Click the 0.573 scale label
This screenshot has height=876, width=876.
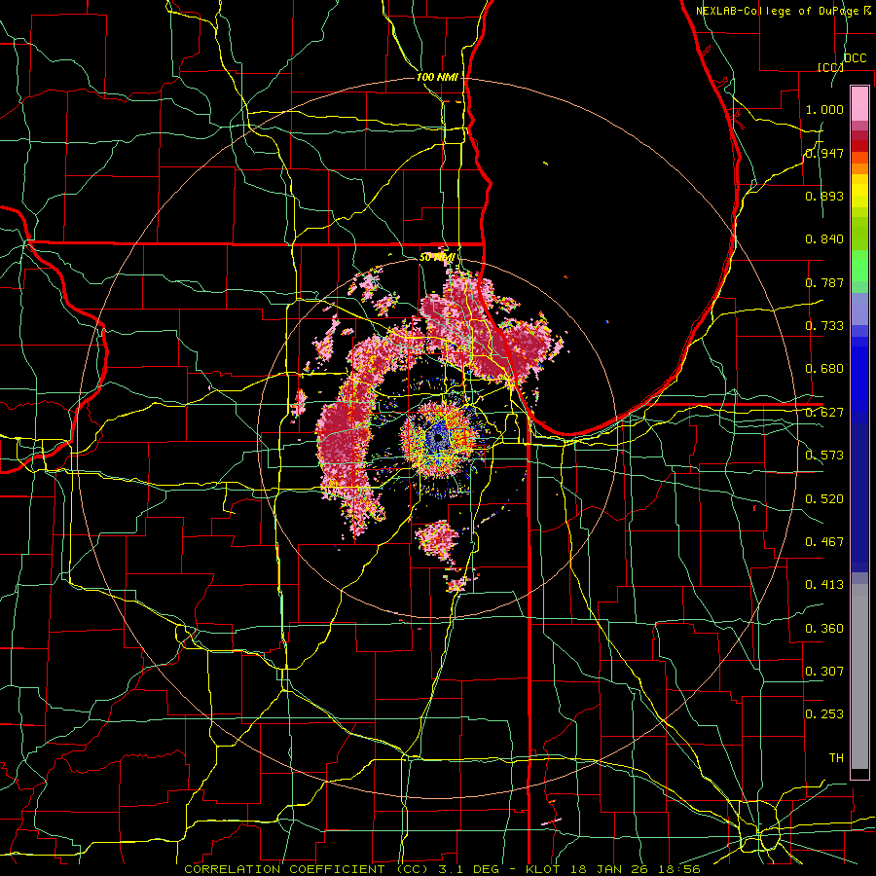coord(824,456)
